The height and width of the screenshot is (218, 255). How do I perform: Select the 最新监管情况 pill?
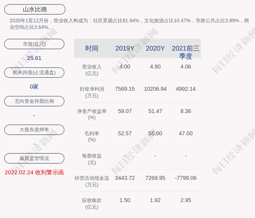click(x=34, y=158)
